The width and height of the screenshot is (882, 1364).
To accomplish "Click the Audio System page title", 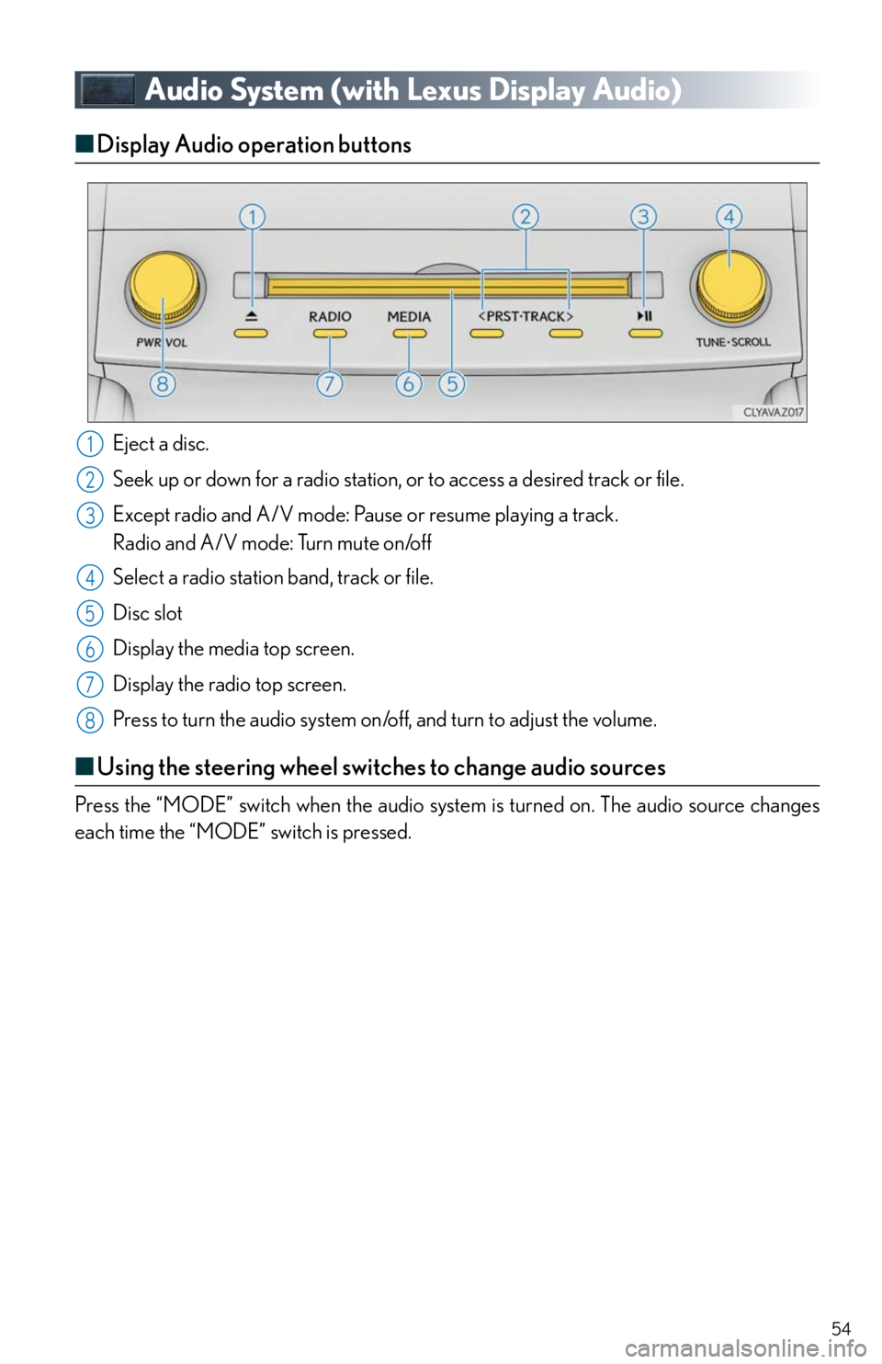I will 413,90.
